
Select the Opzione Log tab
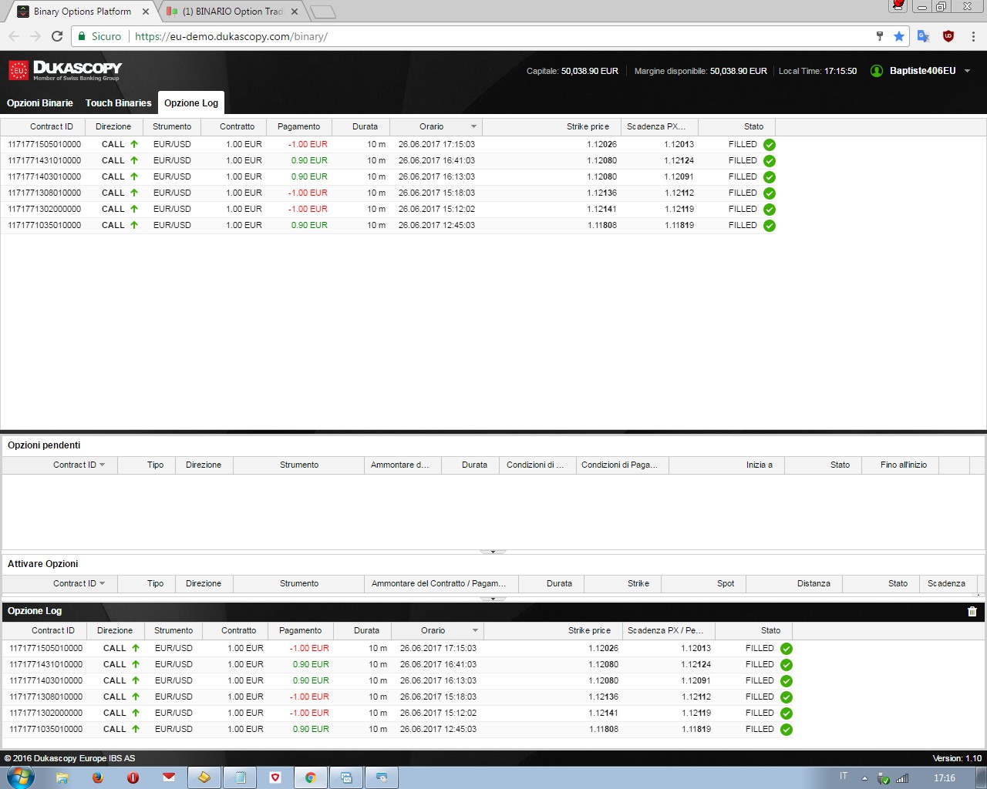pyautogui.click(x=191, y=102)
